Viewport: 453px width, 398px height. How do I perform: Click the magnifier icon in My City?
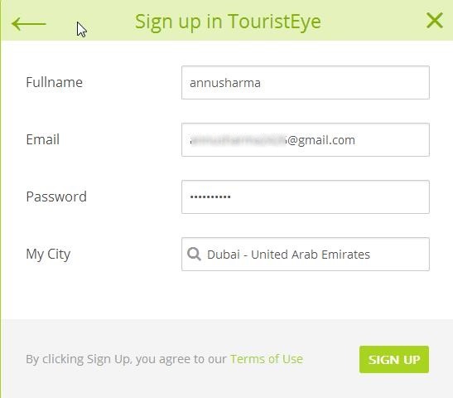tap(194, 255)
